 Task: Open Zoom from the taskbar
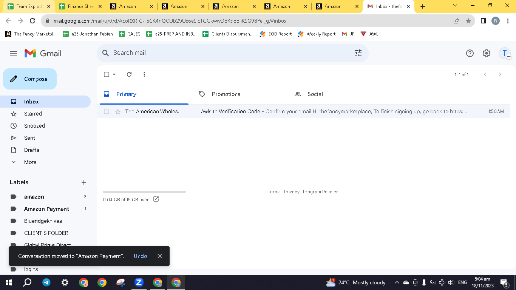coord(139,282)
